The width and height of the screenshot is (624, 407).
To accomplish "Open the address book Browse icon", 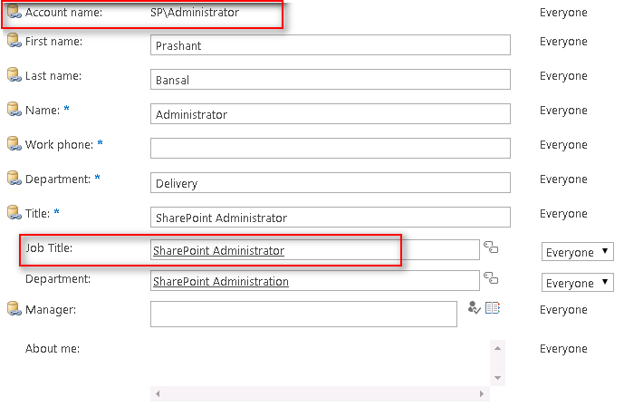I will (493, 308).
